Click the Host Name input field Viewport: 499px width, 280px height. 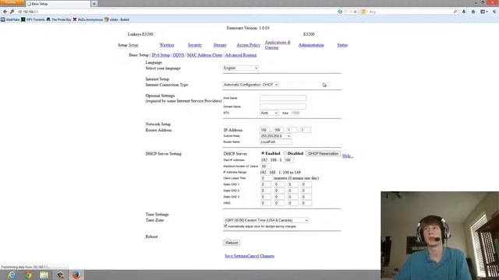[x=283, y=98]
